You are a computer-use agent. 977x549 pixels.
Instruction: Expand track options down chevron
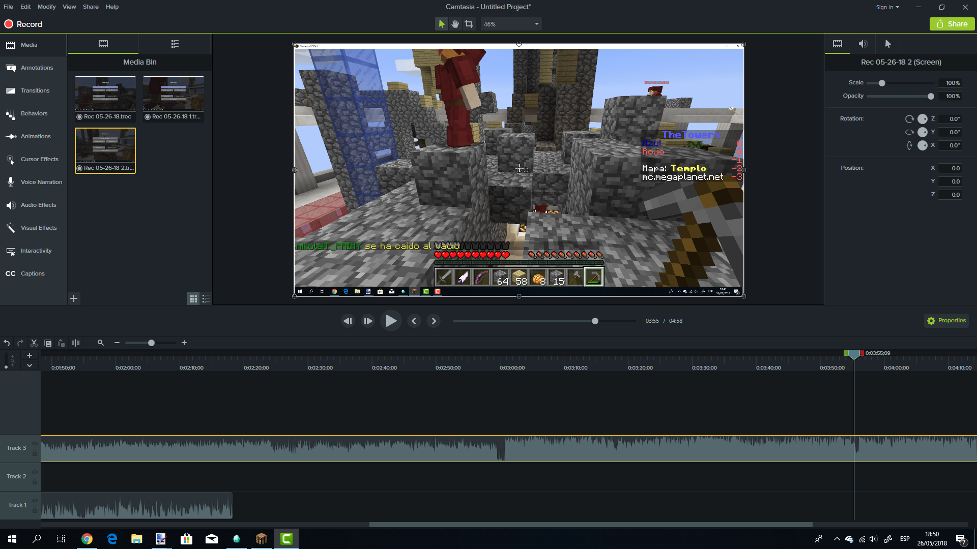click(x=30, y=365)
